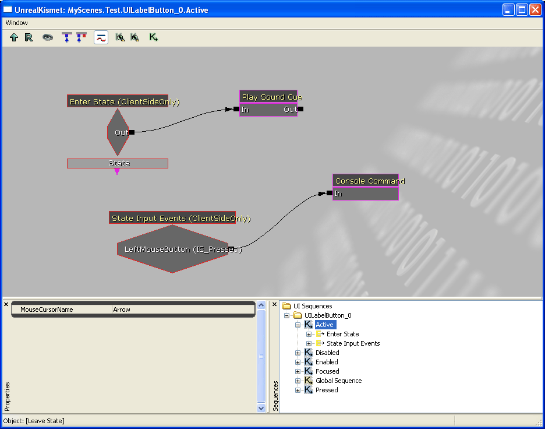The width and height of the screenshot is (545, 429).
Task: Expand the Enter State tree node
Action: (x=309, y=334)
